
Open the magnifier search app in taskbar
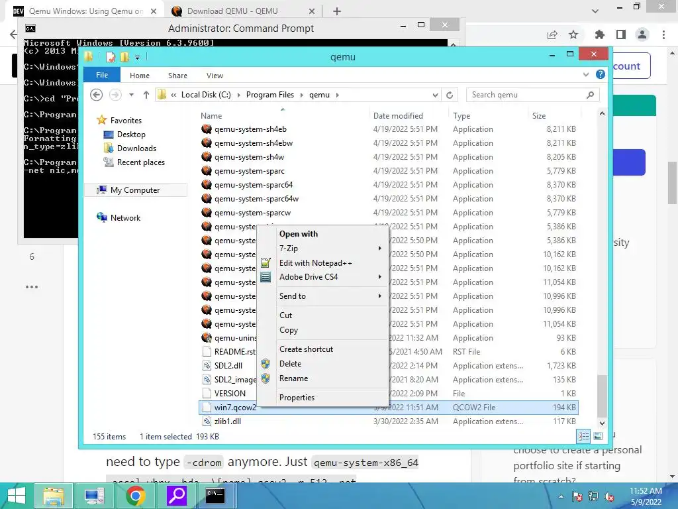(x=176, y=496)
